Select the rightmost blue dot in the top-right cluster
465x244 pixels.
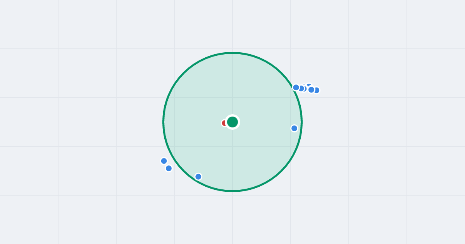317,90
